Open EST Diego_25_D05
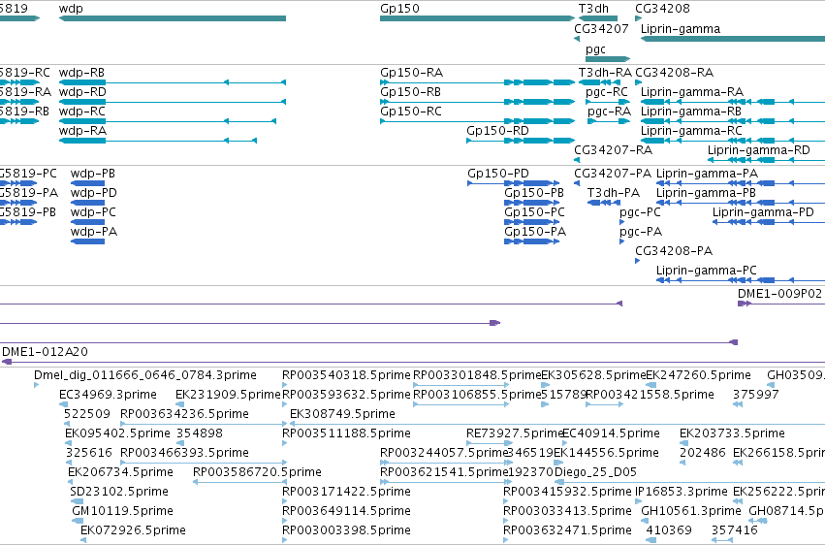Image resolution: width=825 pixels, height=545 pixels. [595, 472]
